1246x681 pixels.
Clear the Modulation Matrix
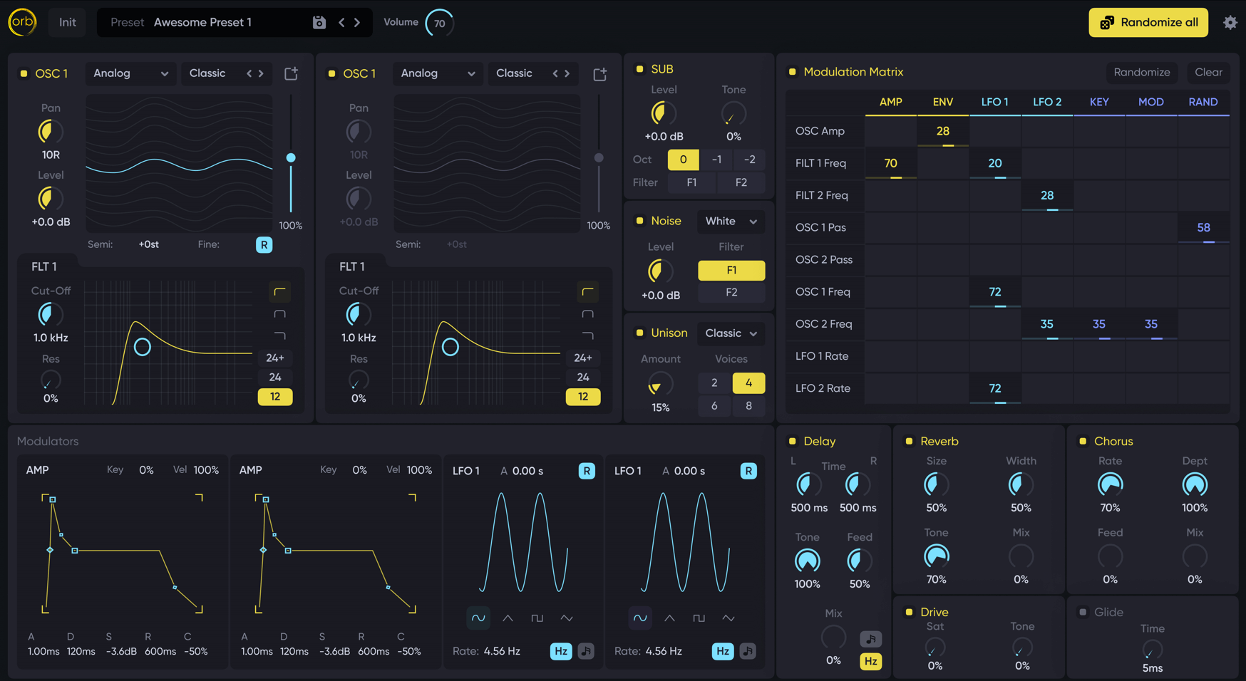tap(1208, 72)
